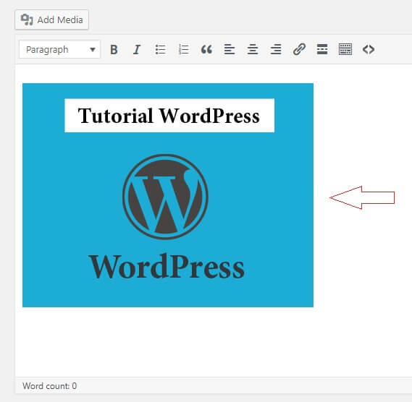Align text left

click(230, 49)
